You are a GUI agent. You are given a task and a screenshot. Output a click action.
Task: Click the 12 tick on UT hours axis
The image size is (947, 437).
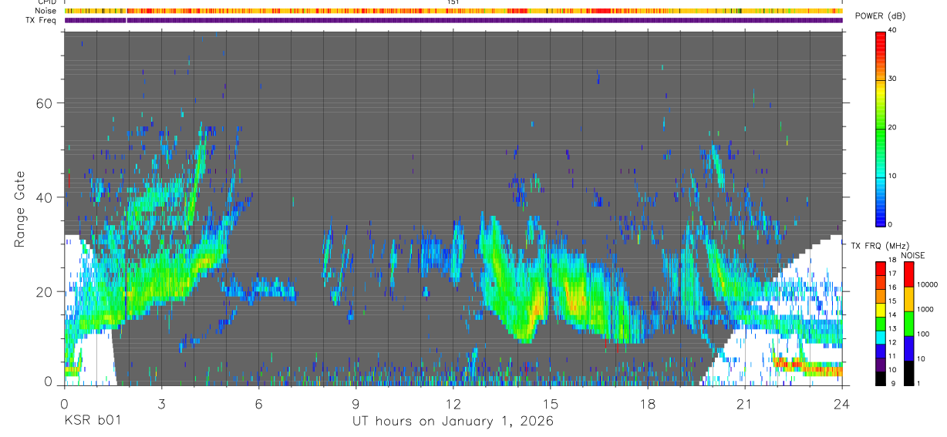point(453,404)
